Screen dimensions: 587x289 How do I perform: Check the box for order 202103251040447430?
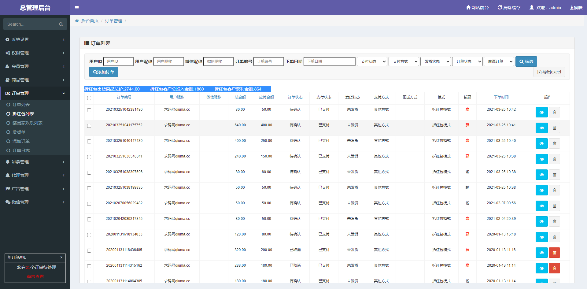(89, 141)
